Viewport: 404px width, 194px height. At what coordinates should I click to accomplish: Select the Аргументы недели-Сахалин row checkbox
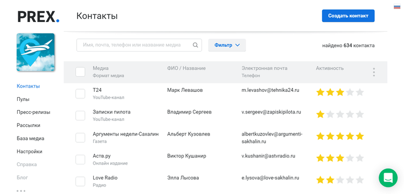pos(80,138)
